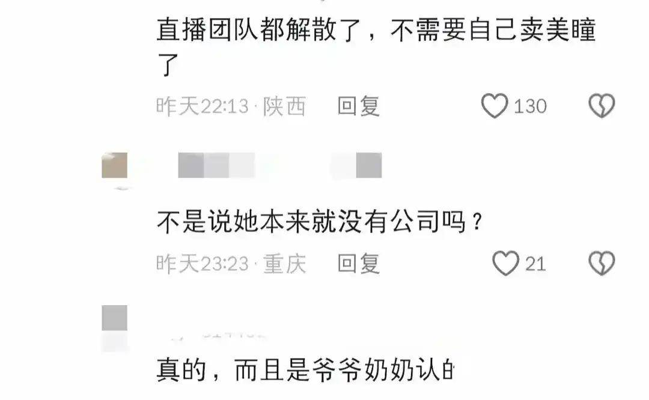
Task: Like the comment with 130 likes
Action: coord(494,106)
